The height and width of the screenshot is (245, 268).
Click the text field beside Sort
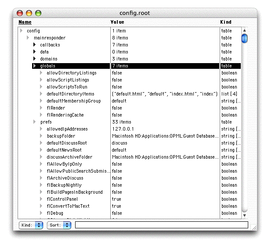[161, 225]
